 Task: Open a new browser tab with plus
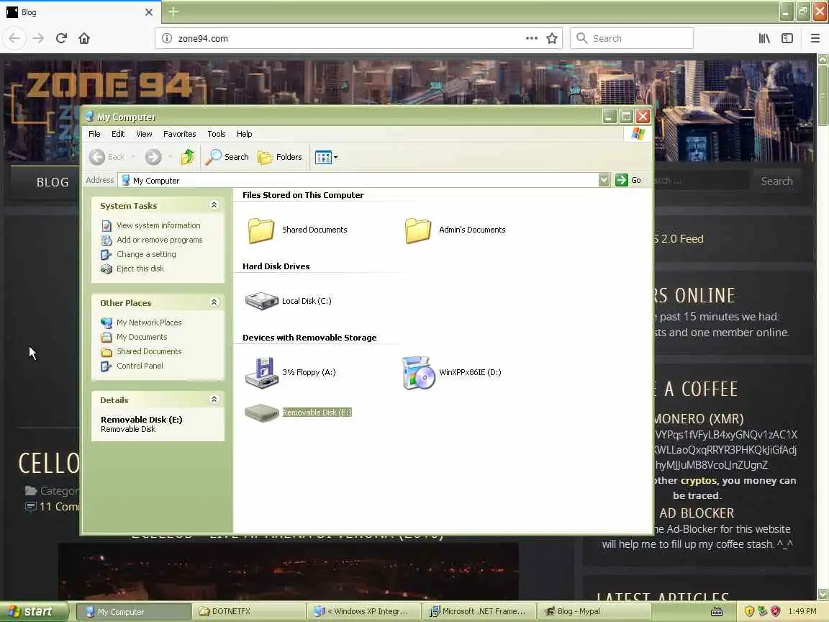coord(173,11)
